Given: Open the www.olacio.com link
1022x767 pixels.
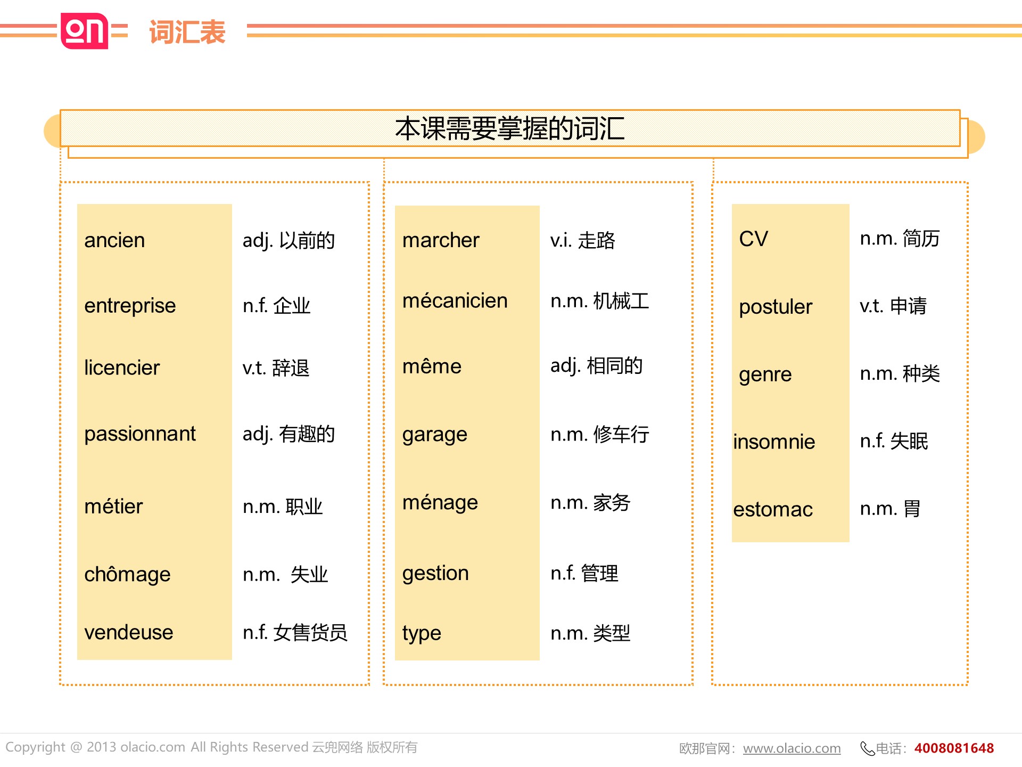Looking at the screenshot, I should 792,748.
